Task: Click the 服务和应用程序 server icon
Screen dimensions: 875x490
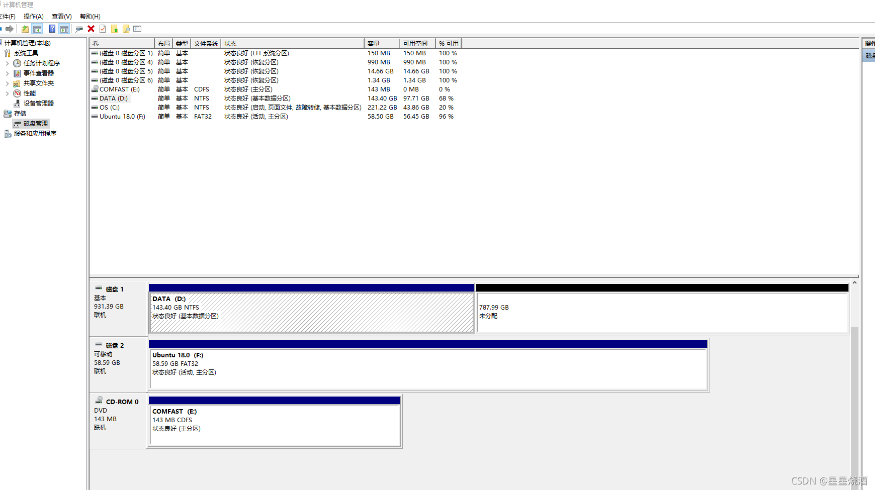Action: click(8, 134)
